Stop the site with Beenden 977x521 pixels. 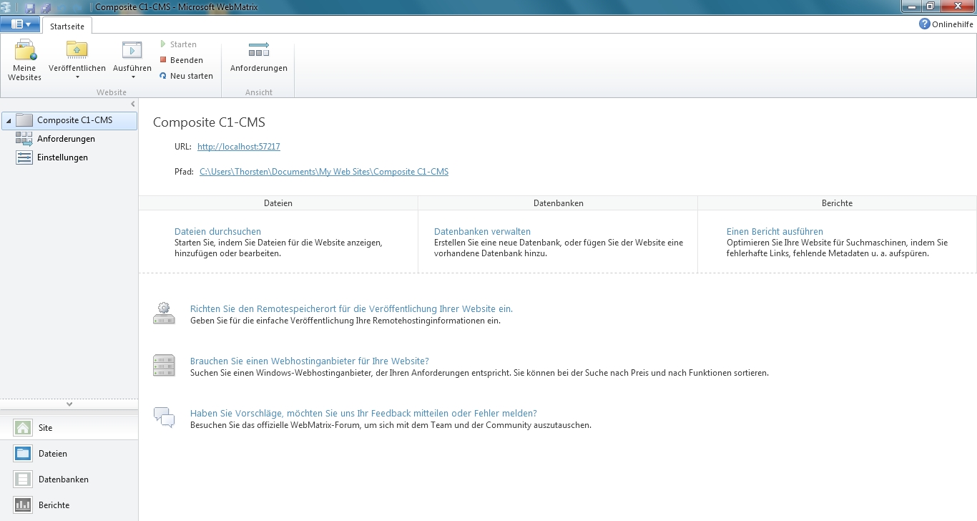pos(182,60)
